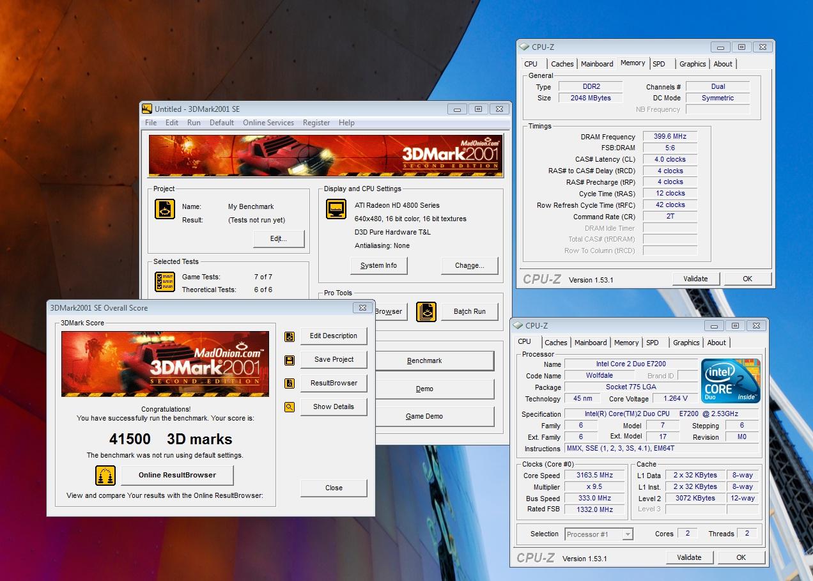Click the Show Details button
Screen dimensions: 813x581
(334, 407)
